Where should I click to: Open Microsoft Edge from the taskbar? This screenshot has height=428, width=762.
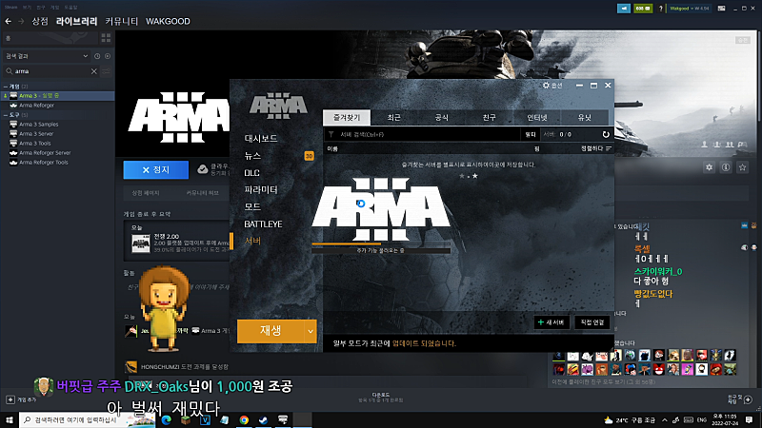tap(166, 419)
